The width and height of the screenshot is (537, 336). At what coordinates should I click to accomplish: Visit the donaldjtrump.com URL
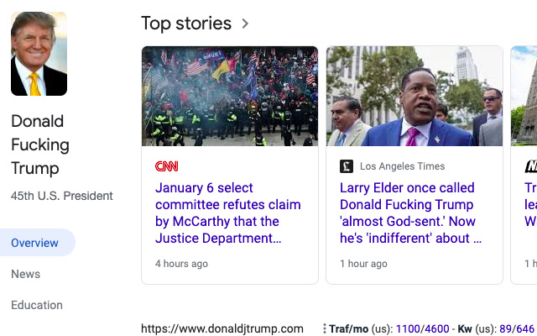coord(222,328)
